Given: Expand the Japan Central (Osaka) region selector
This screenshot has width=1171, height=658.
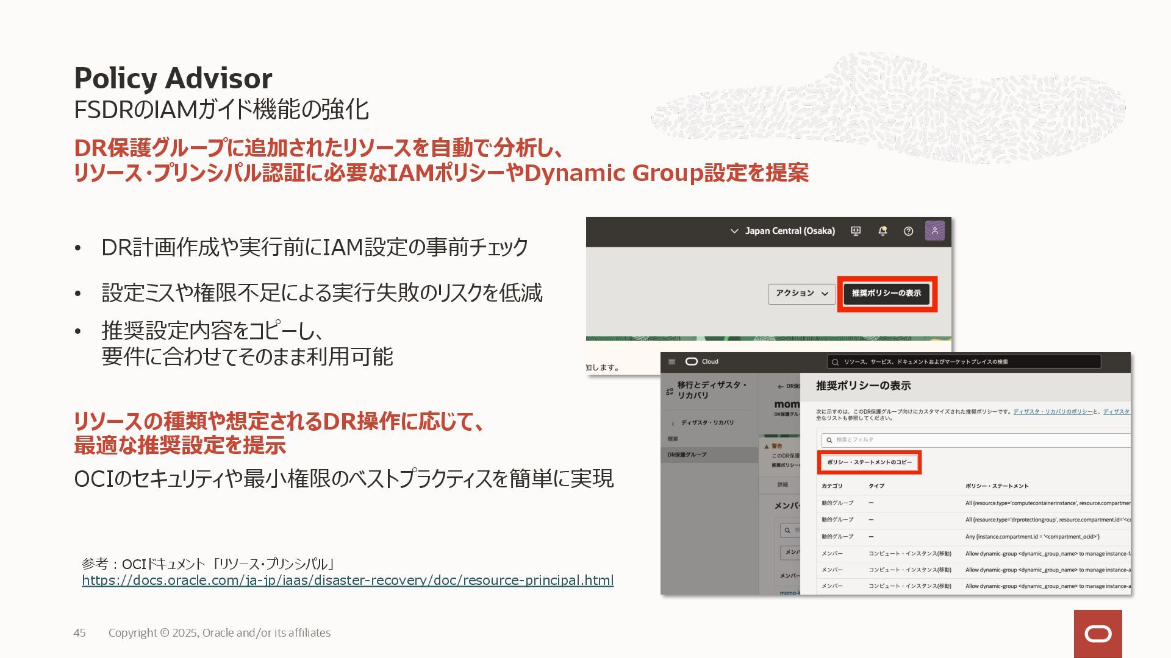Looking at the screenshot, I should point(782,231).
